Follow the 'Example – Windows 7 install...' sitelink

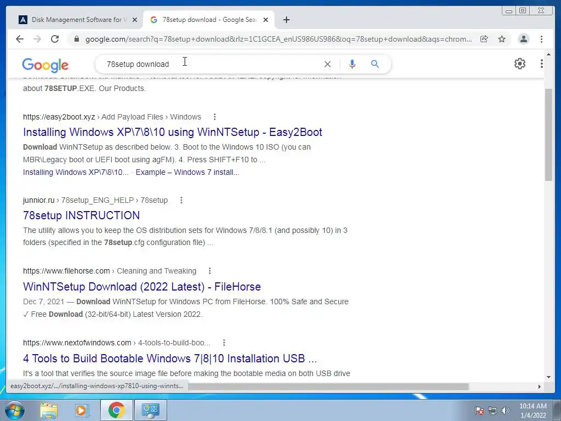click(187, 172)
